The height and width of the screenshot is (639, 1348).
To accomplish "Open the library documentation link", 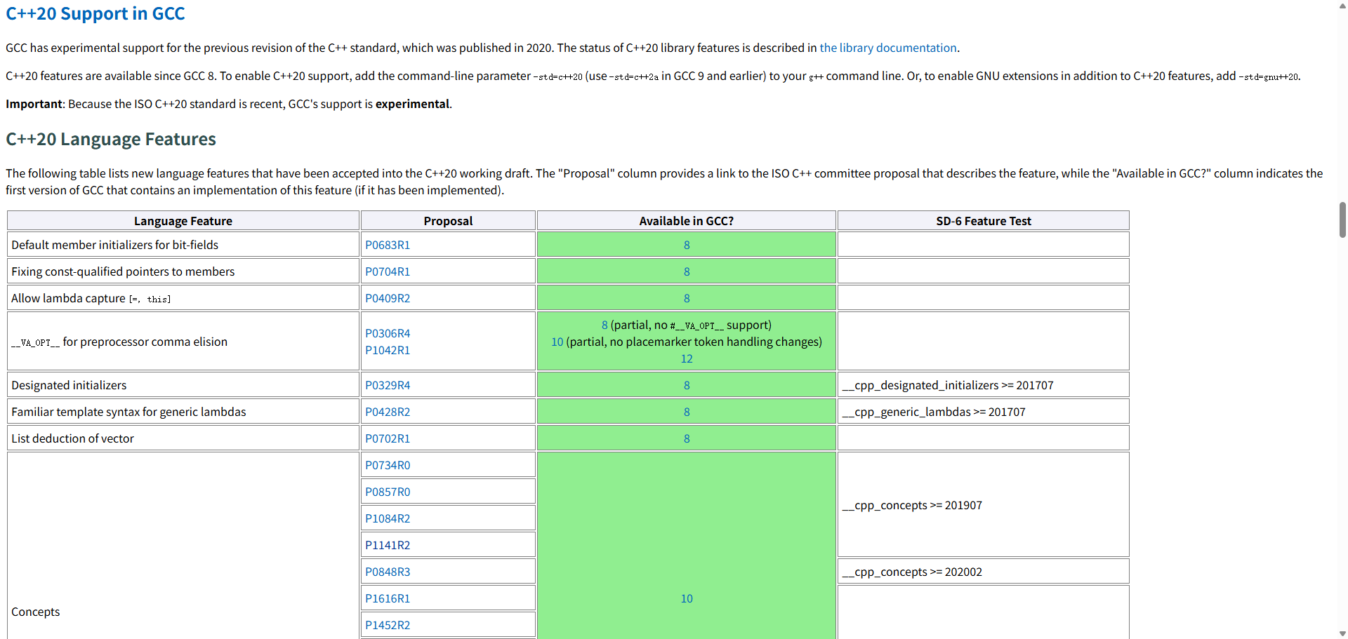I will point(887,48).
